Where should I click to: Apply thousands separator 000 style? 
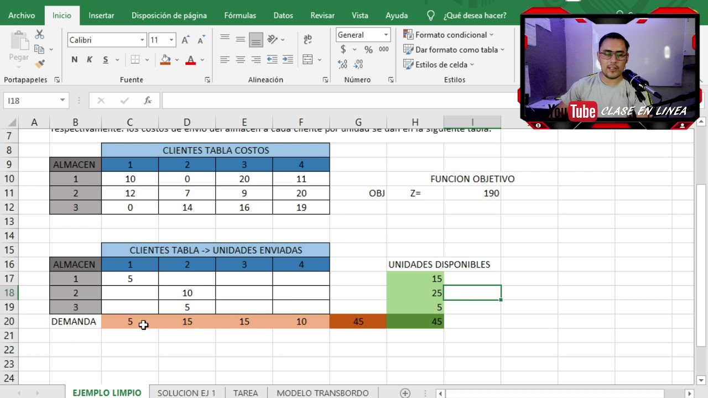click(x=383, y=50)
